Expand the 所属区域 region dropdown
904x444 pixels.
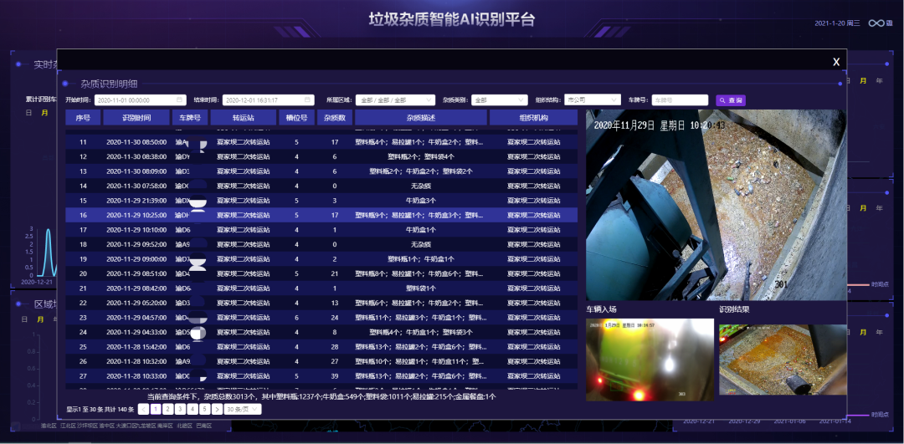pyautogui.click(x=389, y=100)
